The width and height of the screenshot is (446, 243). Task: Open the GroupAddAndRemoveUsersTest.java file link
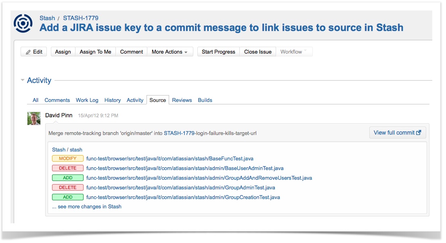coord(199,178)
